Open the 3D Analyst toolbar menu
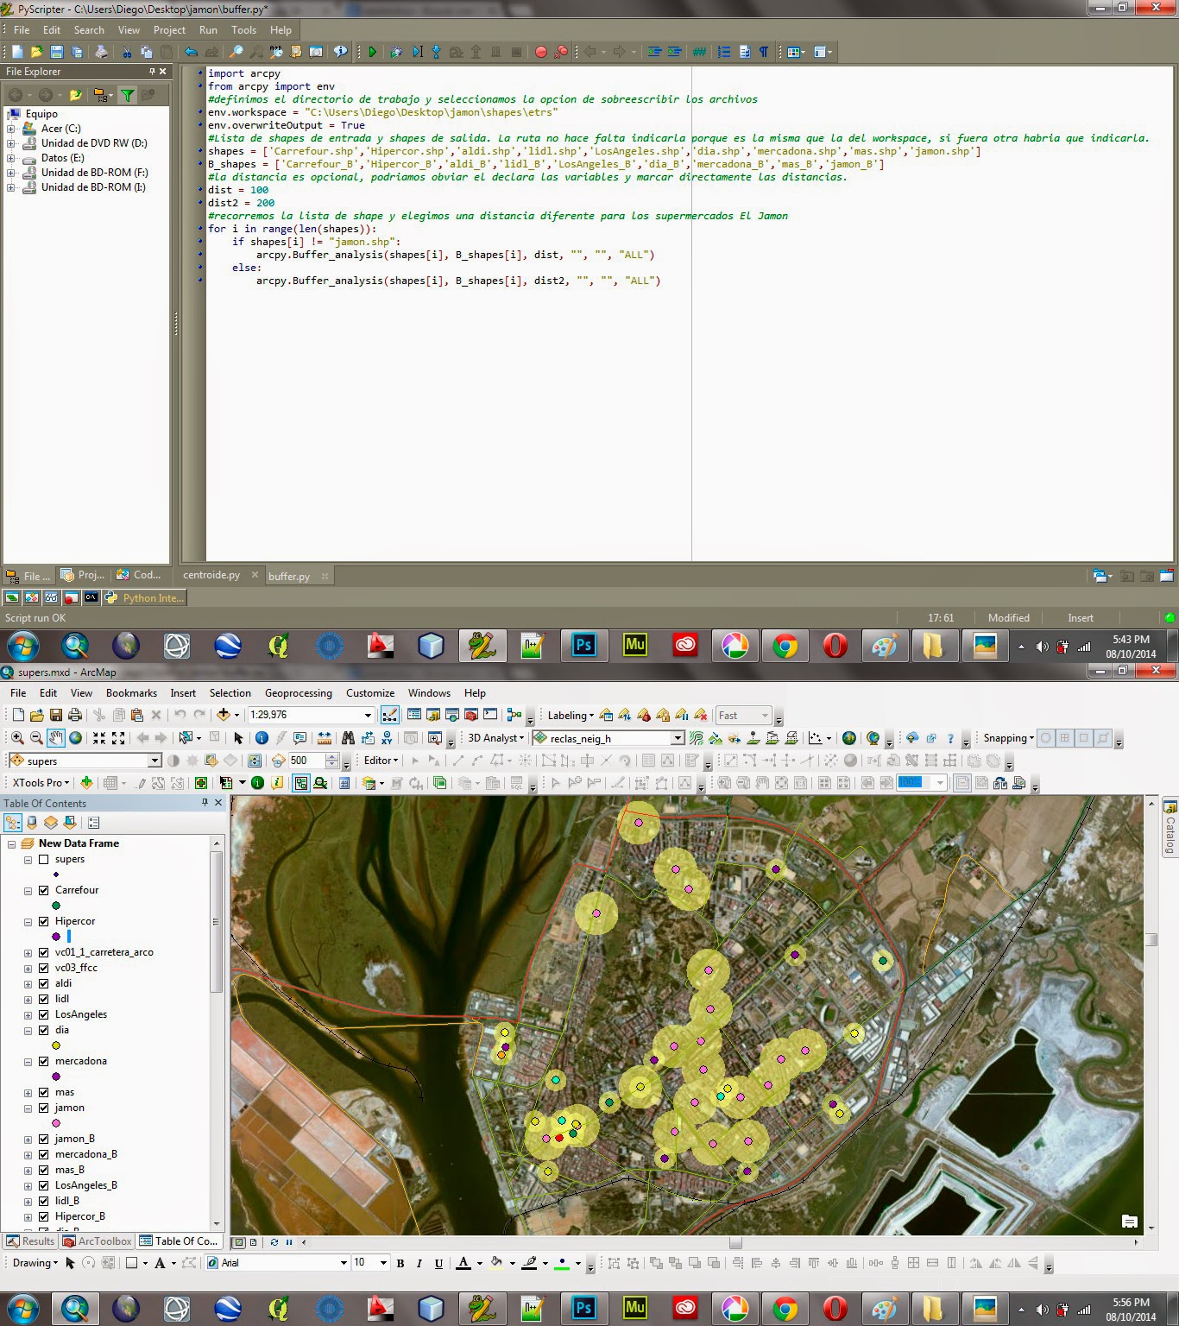1179x1326 pixels. tap(495, 738)
